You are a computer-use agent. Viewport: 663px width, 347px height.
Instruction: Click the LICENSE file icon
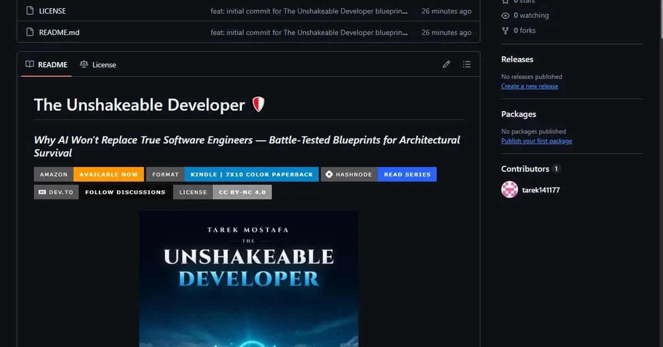(30, 11)
